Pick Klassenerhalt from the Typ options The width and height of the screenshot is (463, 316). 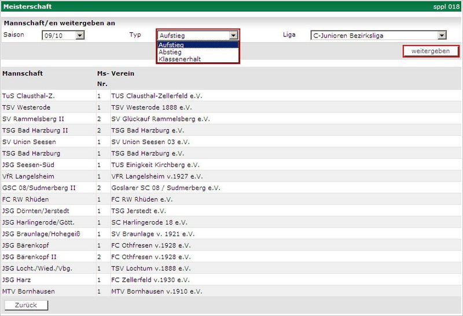click(x=197, y=59)
